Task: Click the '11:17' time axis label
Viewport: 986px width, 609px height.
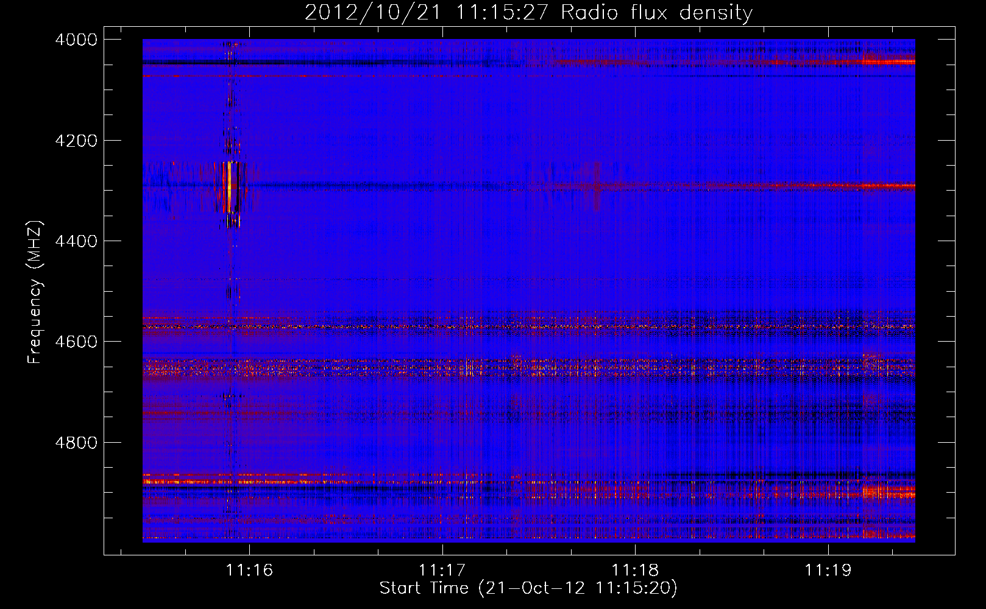Action: [x=442, y=570]
